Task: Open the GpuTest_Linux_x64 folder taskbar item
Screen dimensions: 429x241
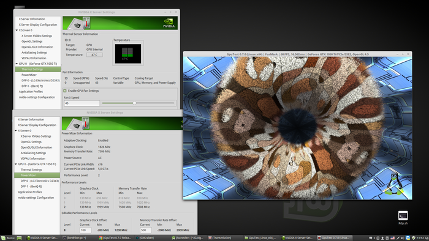Action: tap(260, 238)
